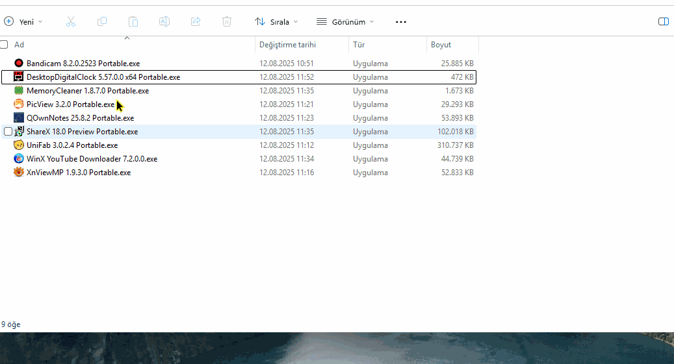Click the 9 öğe status bar text
The width and height of the screenshot is (674, 364).
pos(11,324)
